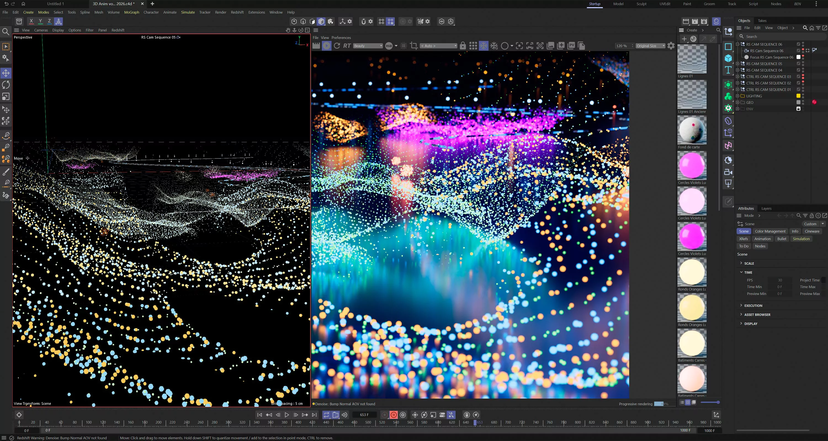
Task: Expand the RS CAM SEQUENCE 05 tree item
Action: tap(738, 64)
